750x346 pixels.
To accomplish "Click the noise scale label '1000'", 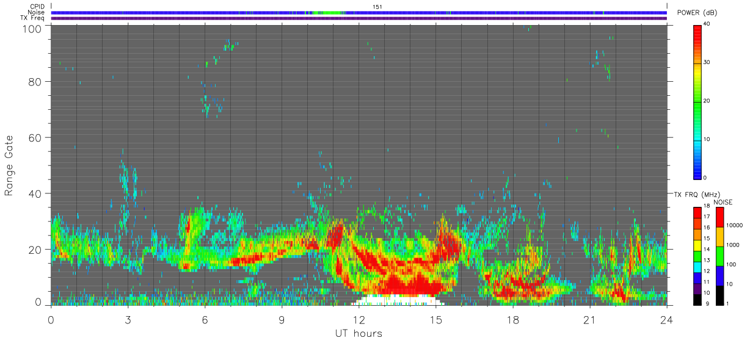I will click(732, 245).
